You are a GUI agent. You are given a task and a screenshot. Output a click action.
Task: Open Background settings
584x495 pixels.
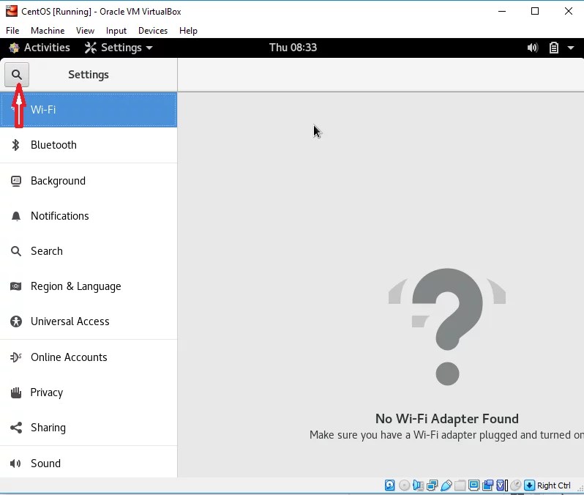click(89, 181)
